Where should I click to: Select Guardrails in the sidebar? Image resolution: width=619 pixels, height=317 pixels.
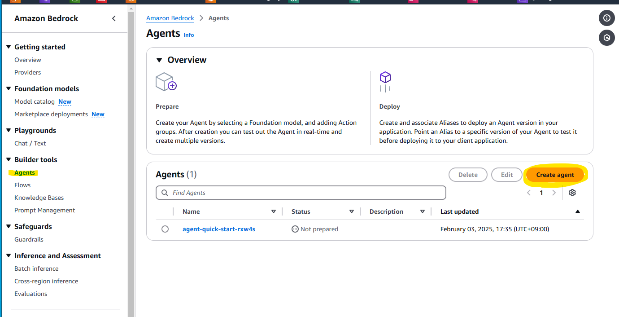point(28,239)
